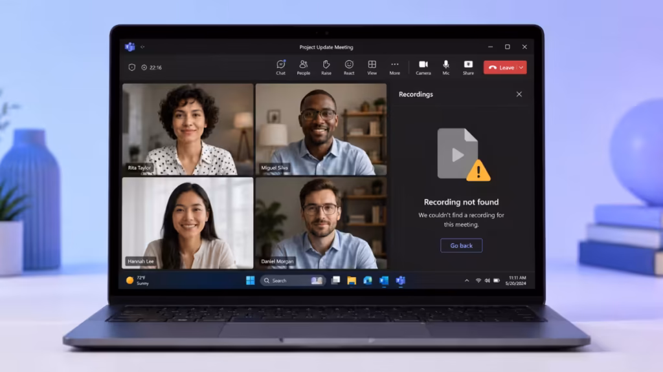
Task: Toggle the Camera off
Action: [423, 67]
